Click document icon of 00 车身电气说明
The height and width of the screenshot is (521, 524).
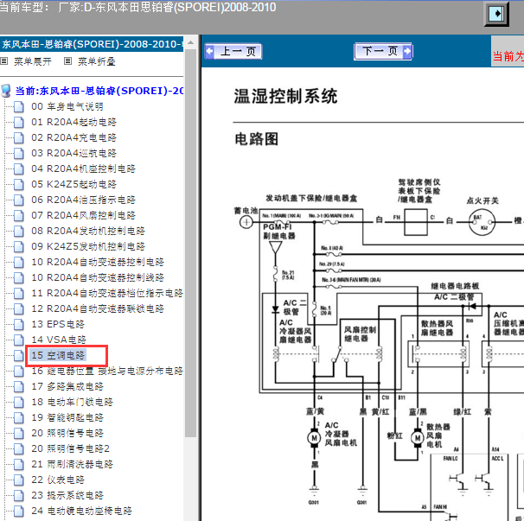click(x=19, y=107)
